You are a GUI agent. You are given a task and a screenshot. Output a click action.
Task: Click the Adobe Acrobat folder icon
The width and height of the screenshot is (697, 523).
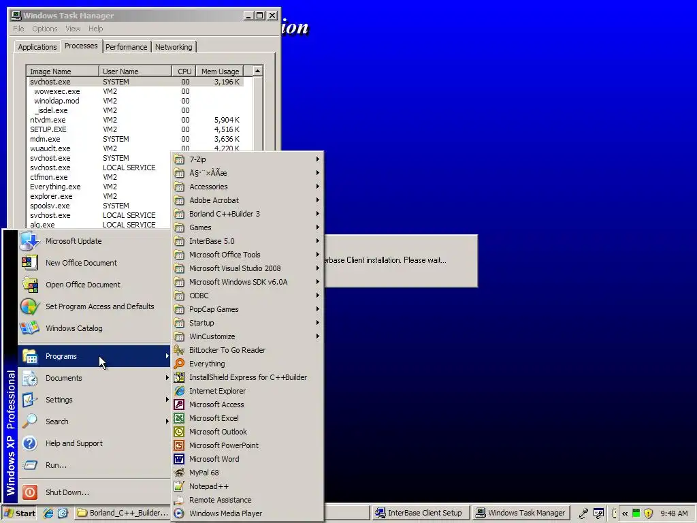[179, 200]
